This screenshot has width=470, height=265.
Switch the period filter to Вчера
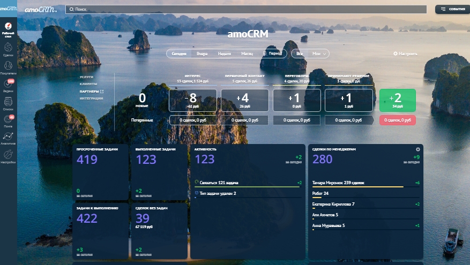pyautogui.click(x=202, y=54)
